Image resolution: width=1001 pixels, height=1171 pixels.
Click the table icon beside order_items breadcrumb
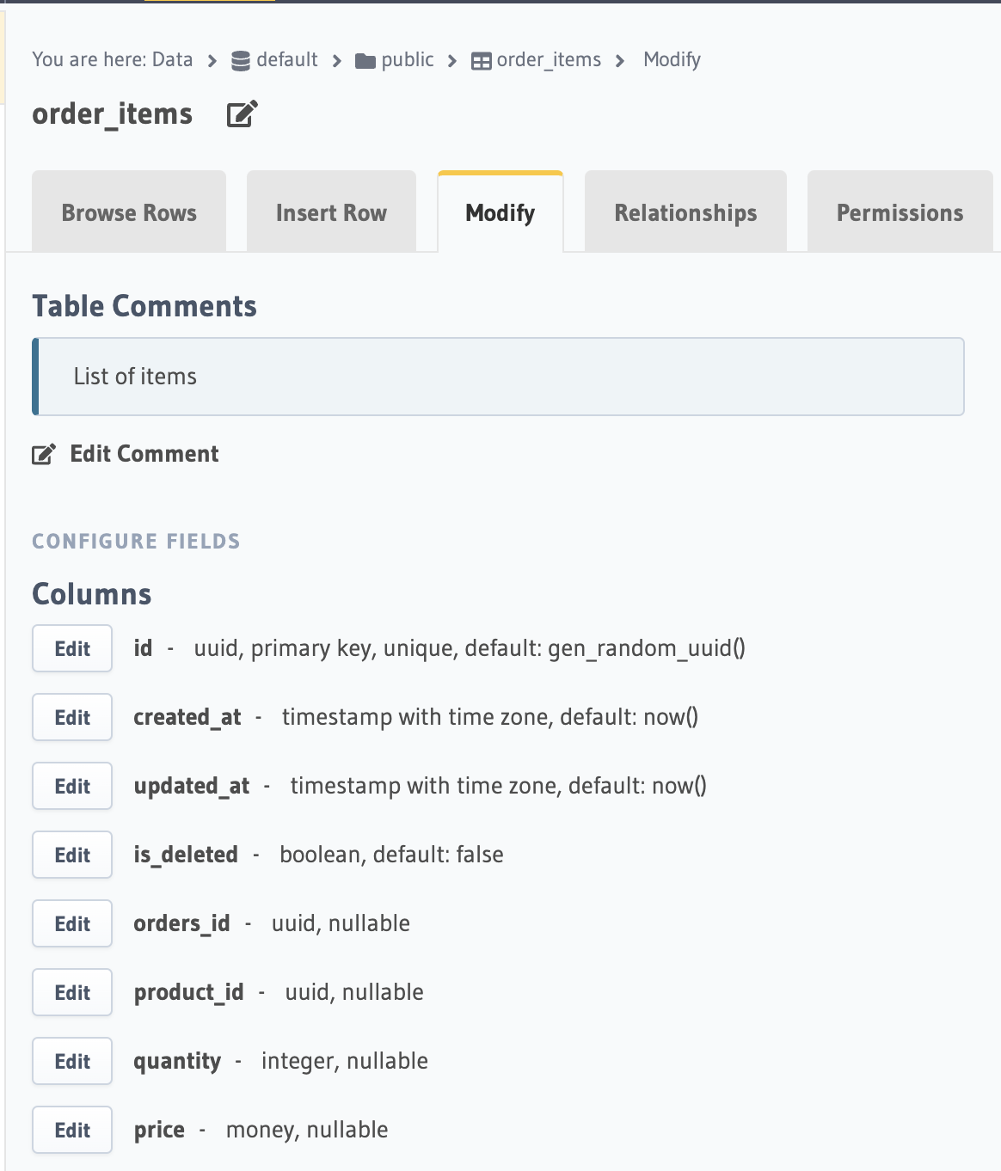coord(482,61)
